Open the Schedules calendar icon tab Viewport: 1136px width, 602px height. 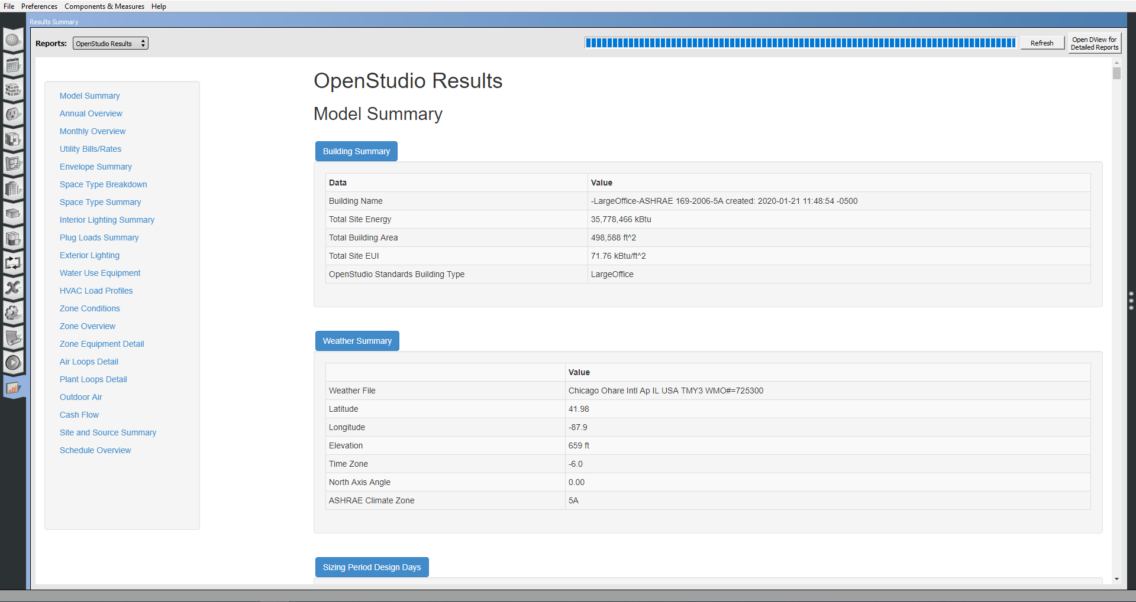tap(14, 65)
